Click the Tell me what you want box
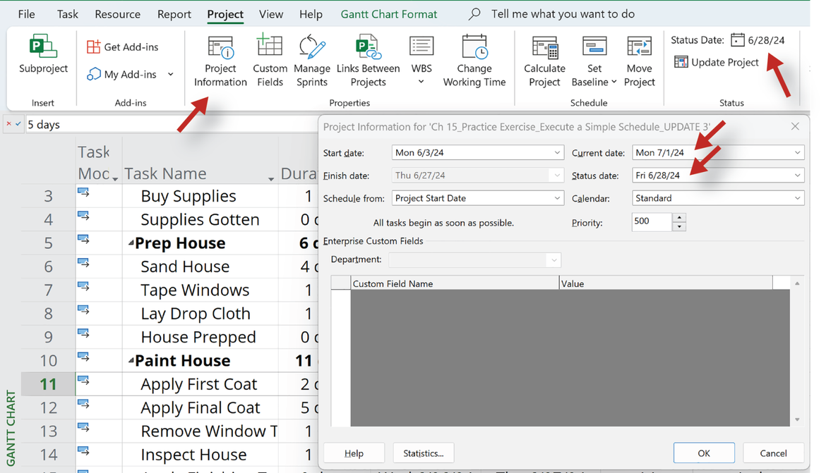The height and width of the screenshot is (473, 826). [563, 14]
